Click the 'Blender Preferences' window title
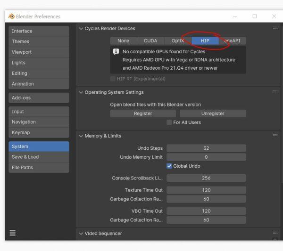This screenshot has width=283, height=251. coord(38,16)
